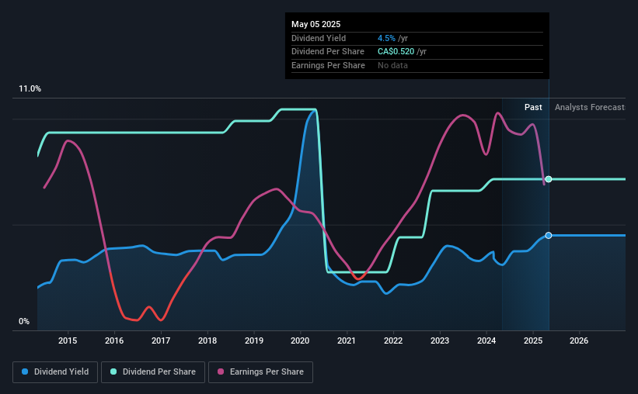Toggle the Dividend Per Share legend button
The height and width of the screenshot is (394, 638).
pyautogui.click(x=153, y=372)
